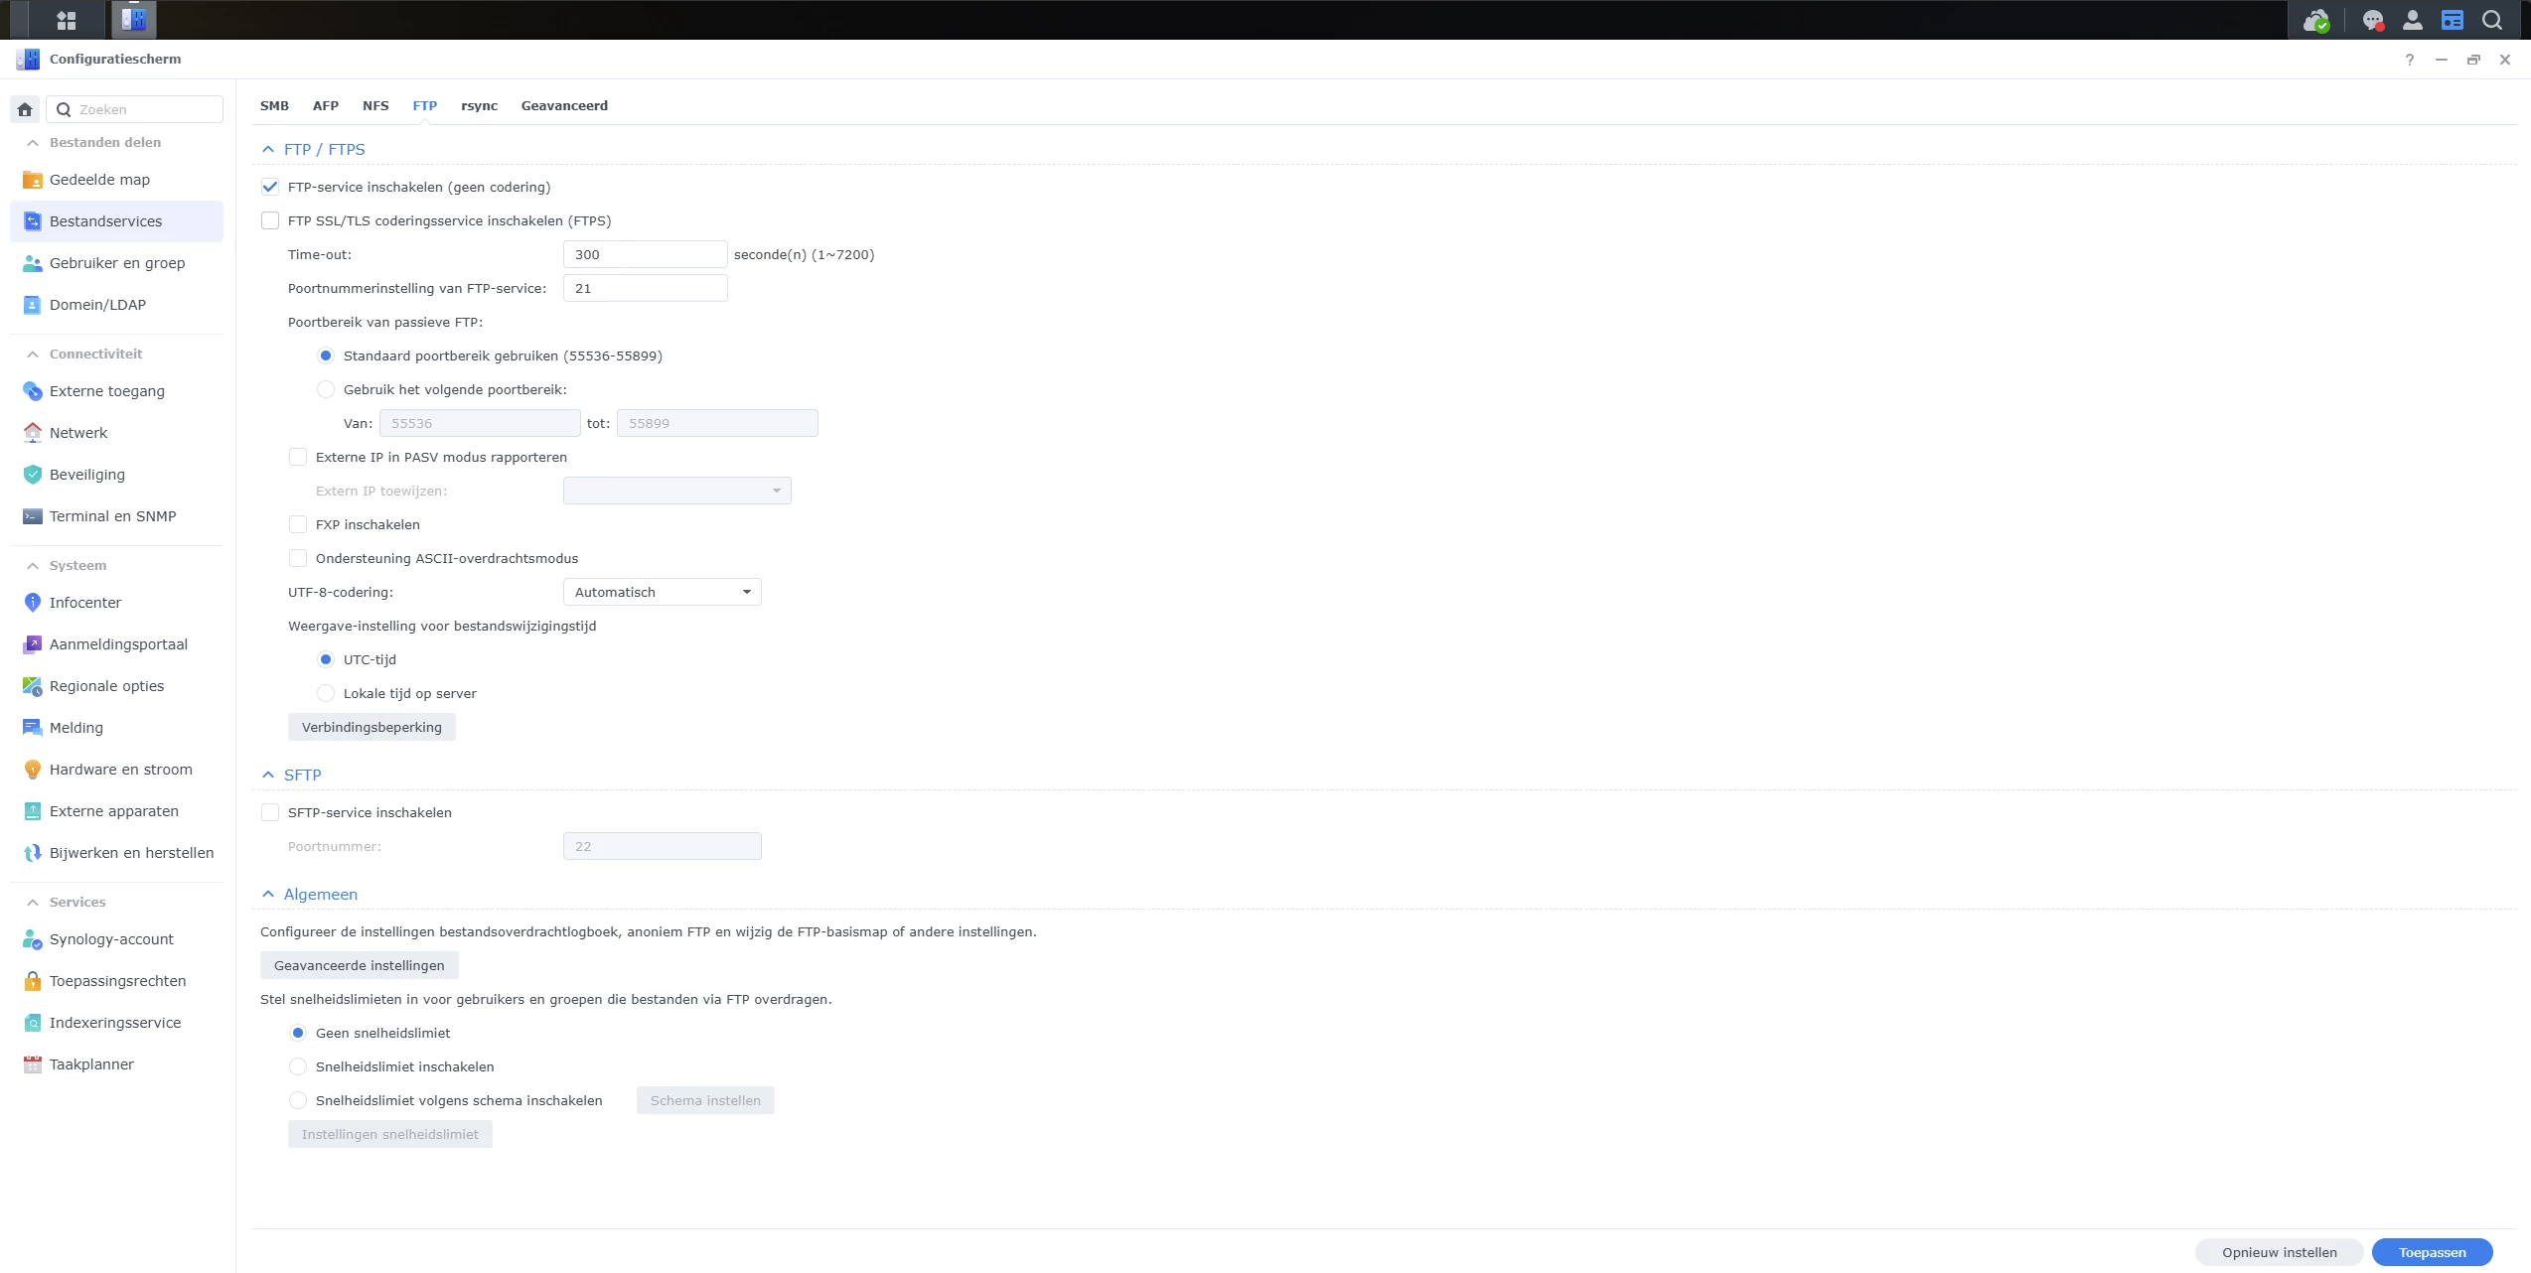The height and width of the screenshot is (1273, 2531).
Task: Switch to the rsync tab
Action: (479, 105)
